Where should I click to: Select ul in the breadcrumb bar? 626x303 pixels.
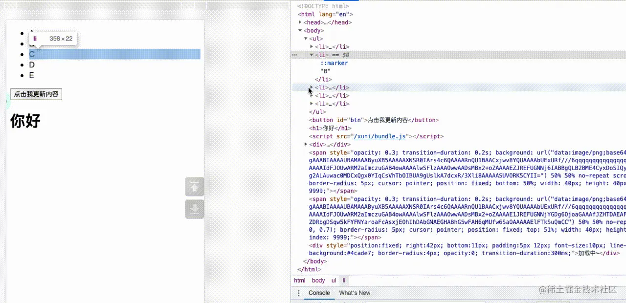click(334, 281)
